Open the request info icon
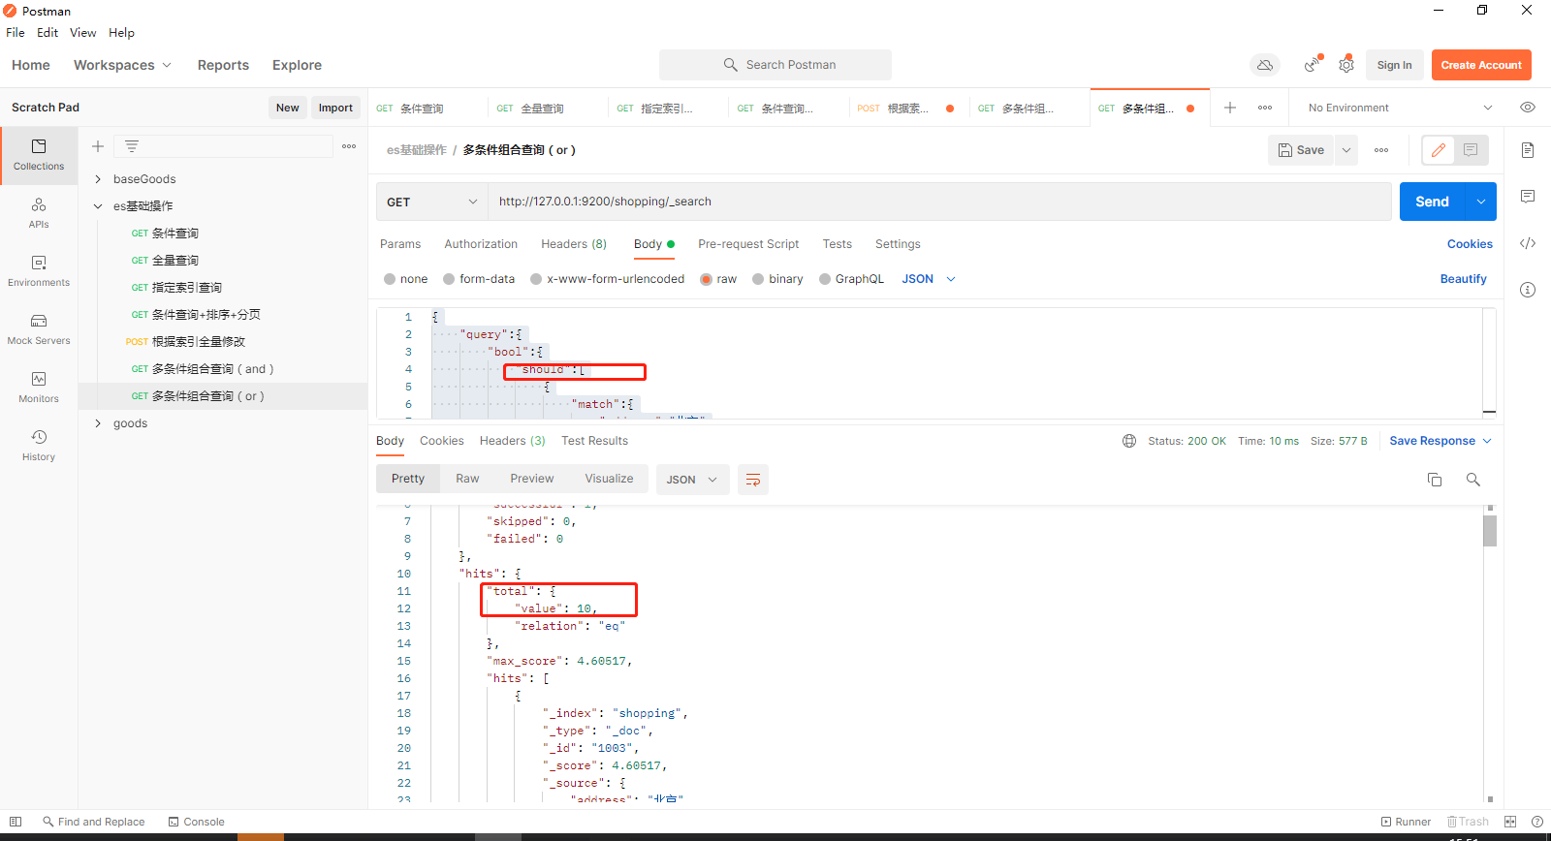This screenshot has height=841, width=1551. [x=1528, y=290]
